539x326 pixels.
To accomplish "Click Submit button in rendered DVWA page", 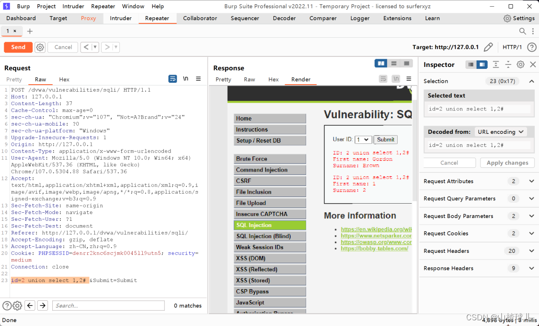I will pyautogui.click(x=385, y=140).
